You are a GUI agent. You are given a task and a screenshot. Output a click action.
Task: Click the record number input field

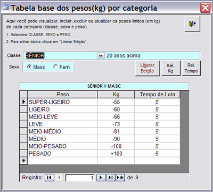coord(80,178)
